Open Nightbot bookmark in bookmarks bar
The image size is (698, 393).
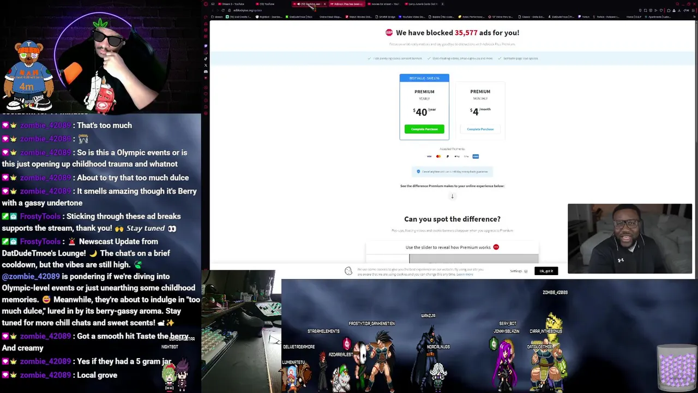click(269, 17)
